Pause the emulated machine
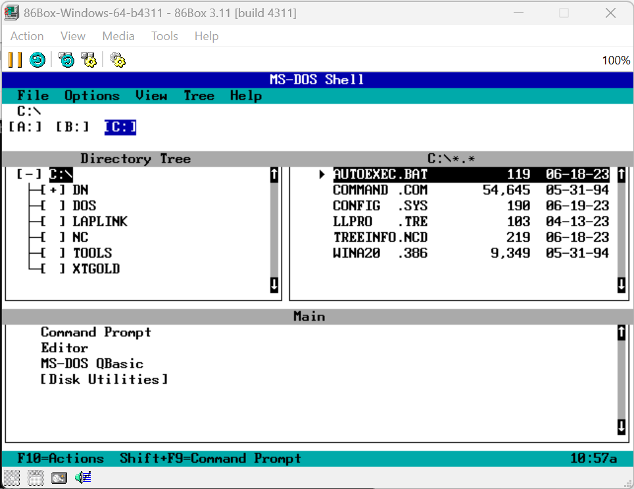This screenshot has height=489, width=634. pyautogui.click(x=13, y=60)
